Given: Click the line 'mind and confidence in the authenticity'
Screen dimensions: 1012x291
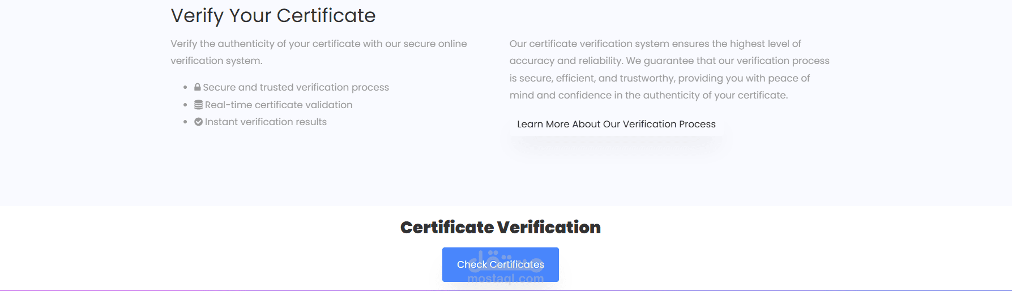Looking at the screenshot, I should click(x=648, y=95).
